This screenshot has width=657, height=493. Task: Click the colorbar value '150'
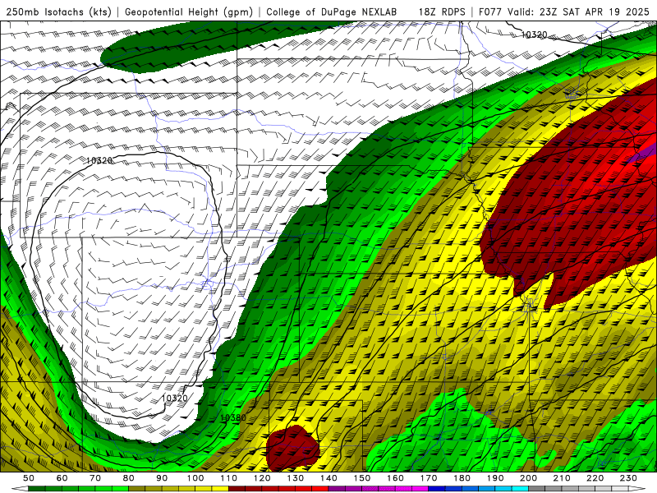click(362, 478)
